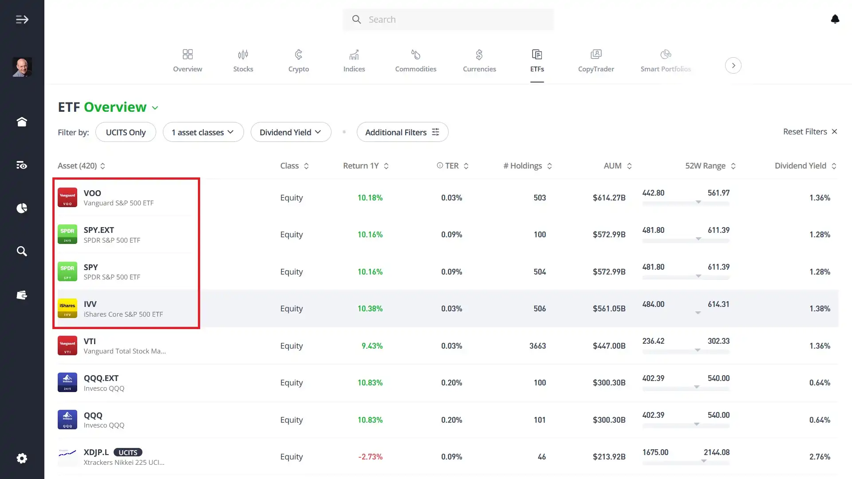Click the search magnifier icon in search bar

coord(356,20)
